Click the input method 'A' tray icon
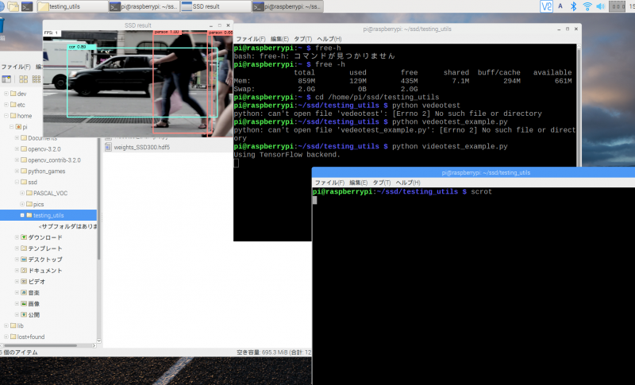The width and height of the screenshot is (635, 385). coord(560,6)
